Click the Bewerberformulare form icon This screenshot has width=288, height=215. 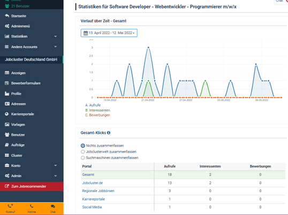click(7, 83)
